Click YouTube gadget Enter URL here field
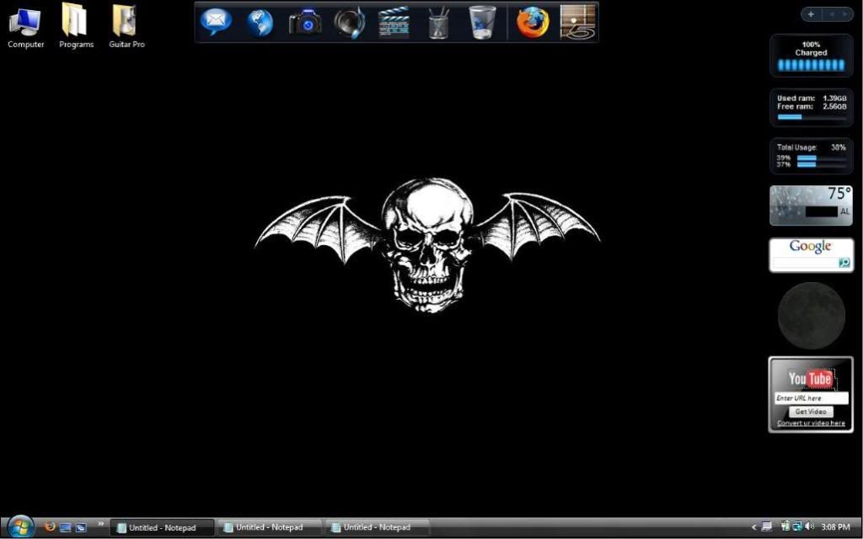863x539 pixels. click(x=812, y=398)
